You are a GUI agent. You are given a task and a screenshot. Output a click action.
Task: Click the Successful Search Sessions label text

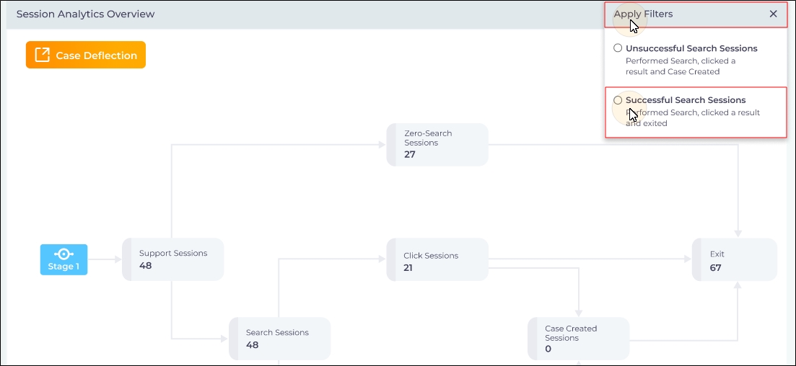(x=686, y=100)
